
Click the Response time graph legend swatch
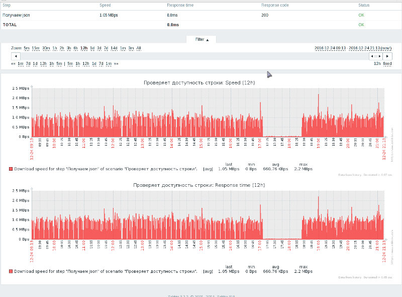(x=11, y=271)
